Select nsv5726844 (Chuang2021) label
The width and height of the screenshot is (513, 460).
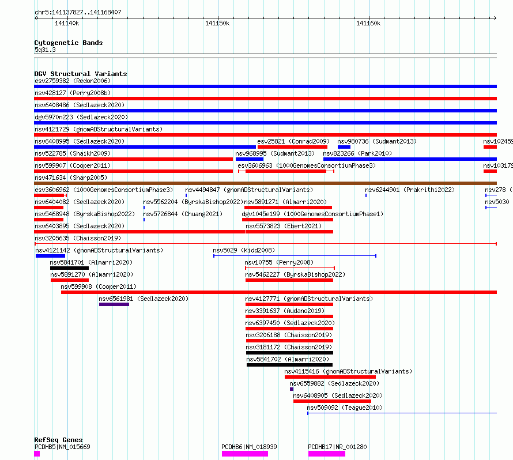183,214
